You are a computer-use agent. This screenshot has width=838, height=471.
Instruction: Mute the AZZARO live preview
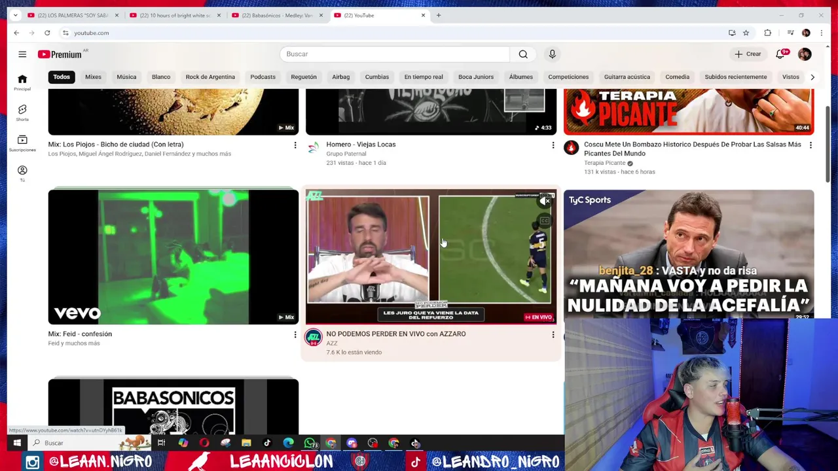coord(545,201)
